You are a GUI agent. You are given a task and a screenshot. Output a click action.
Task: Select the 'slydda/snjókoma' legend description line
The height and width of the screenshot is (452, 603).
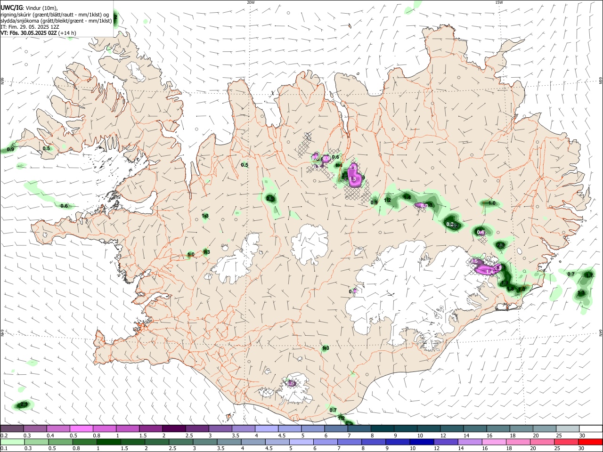[x=56, y=21]
